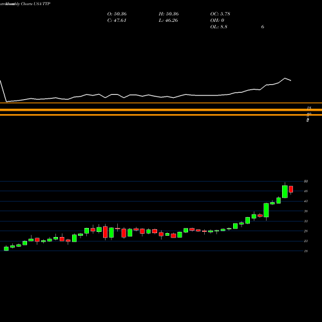Screen dimensions: 322x322
Task: Select the close value 'C: 47.61'
Action: (x=117, y=20)
